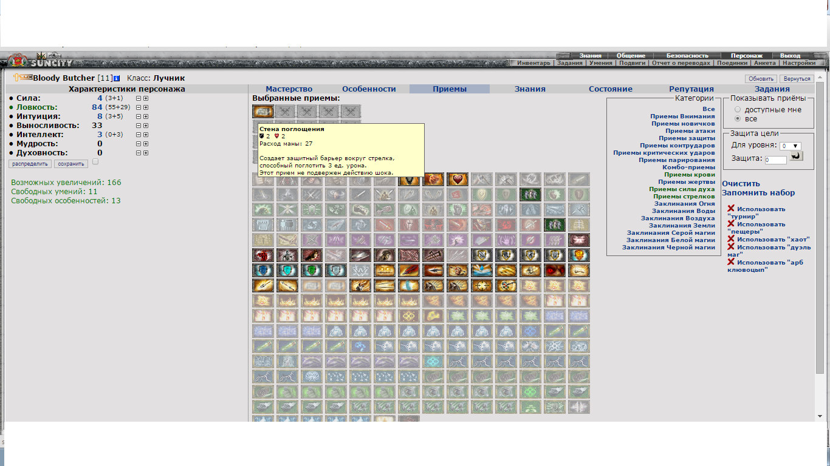Switch to the Репутация tab
The image size is (830, 466).
coord(691,89)
